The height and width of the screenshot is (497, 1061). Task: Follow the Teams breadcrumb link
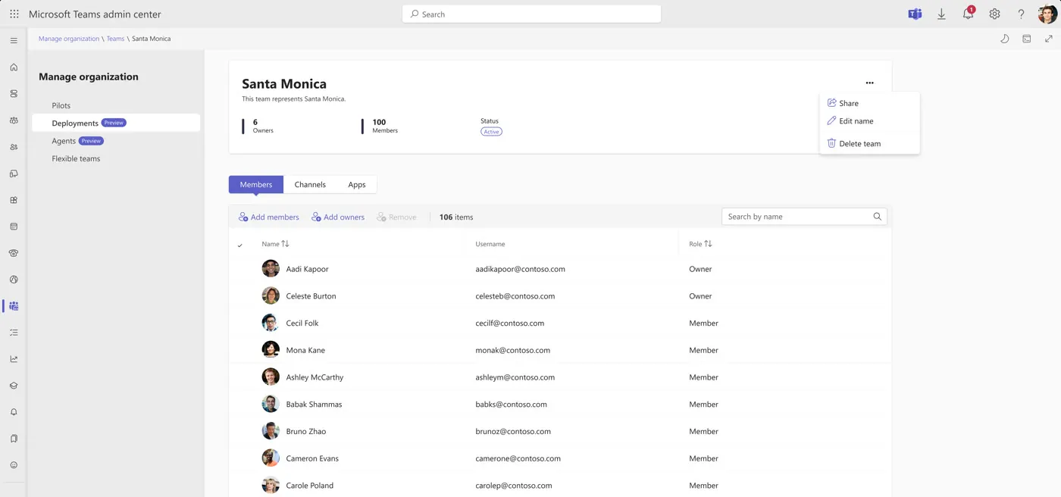click(115, 39)
